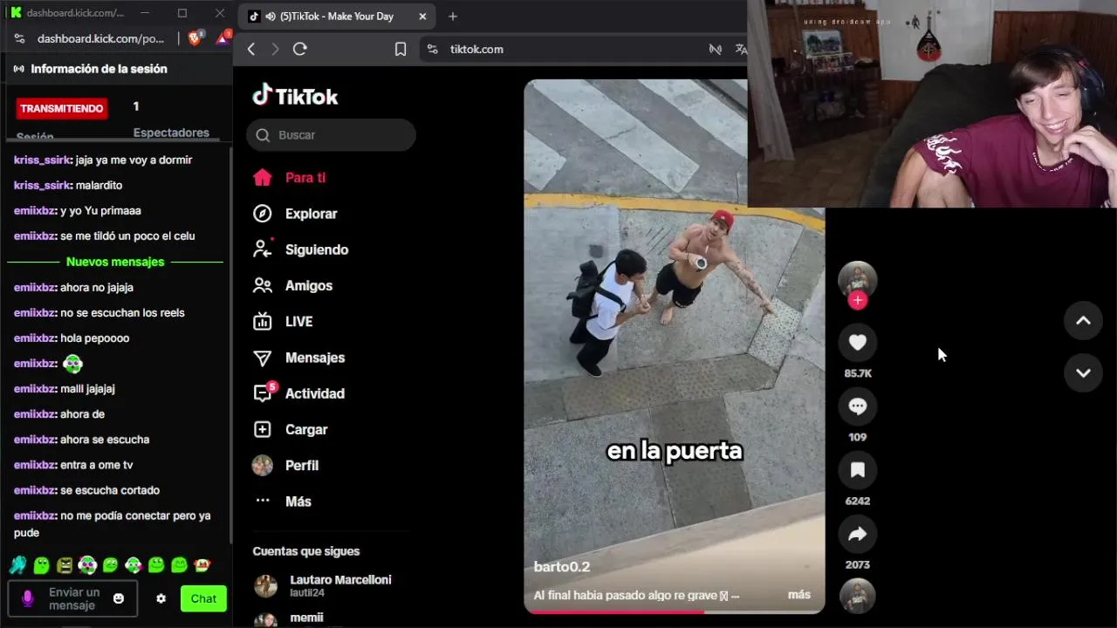Open a new browser tab
The image size is (1117, 628).
pos(452,16)
